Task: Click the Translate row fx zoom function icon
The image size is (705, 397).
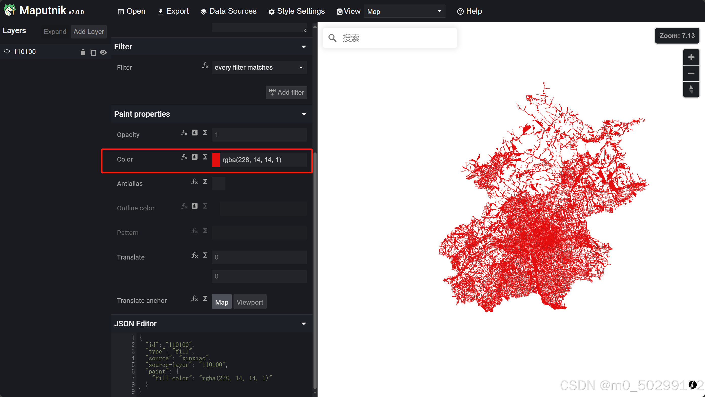Action: point(194,255)
